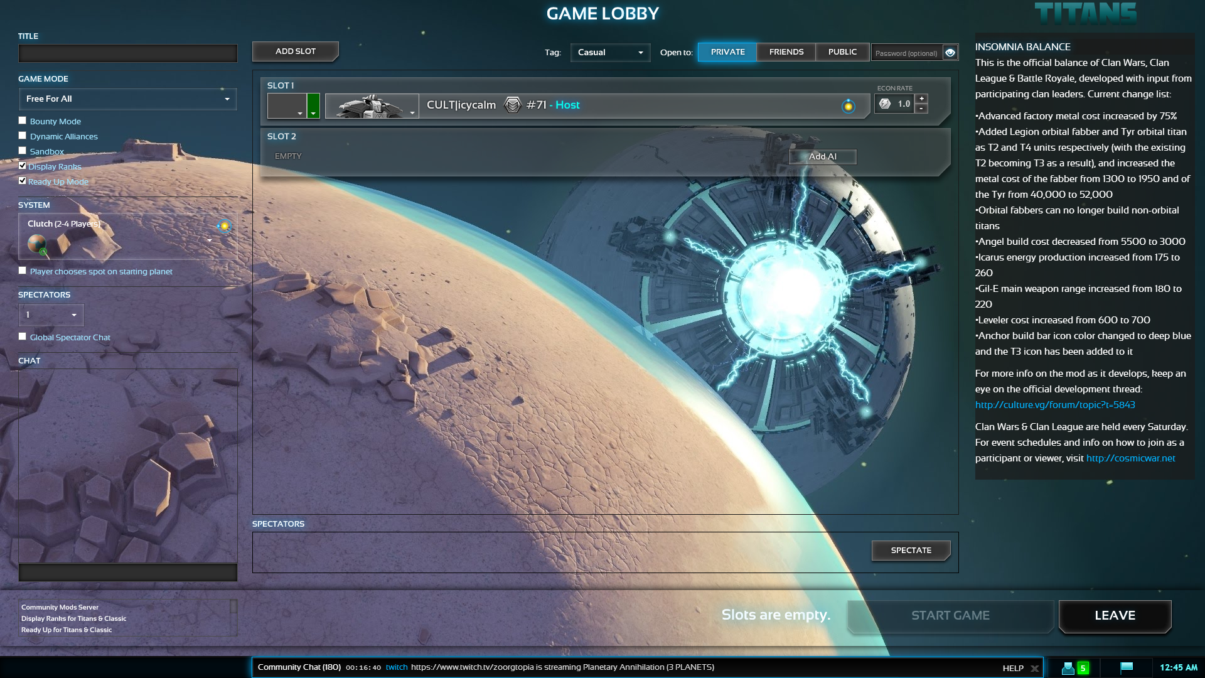
Task: Enable the Bounty Mode checkbox
Action: (23, 121)
